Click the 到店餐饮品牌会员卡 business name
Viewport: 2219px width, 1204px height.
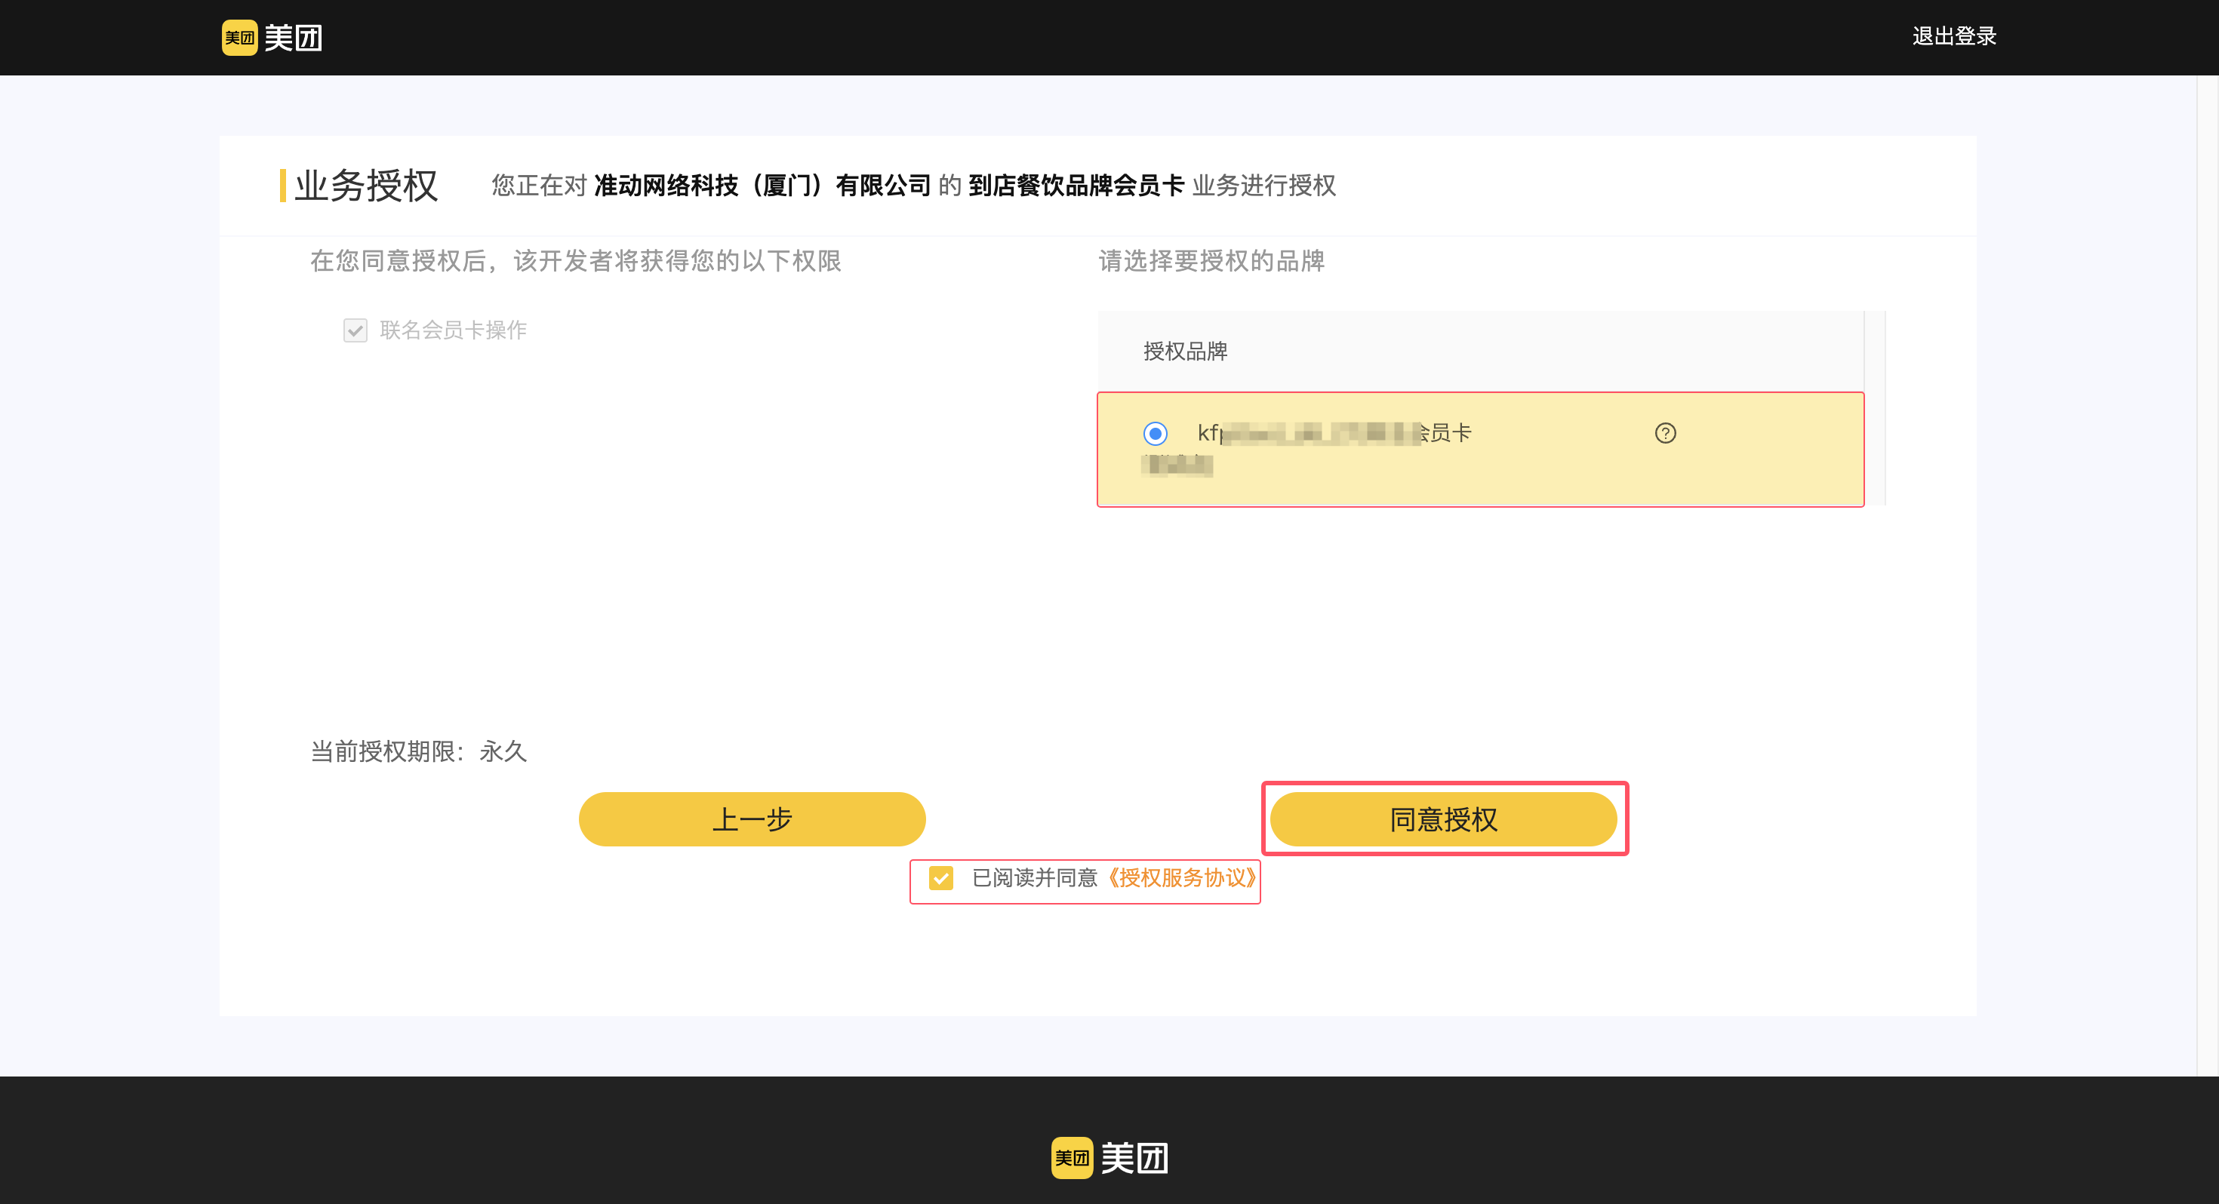click(x=1077, y=185)
